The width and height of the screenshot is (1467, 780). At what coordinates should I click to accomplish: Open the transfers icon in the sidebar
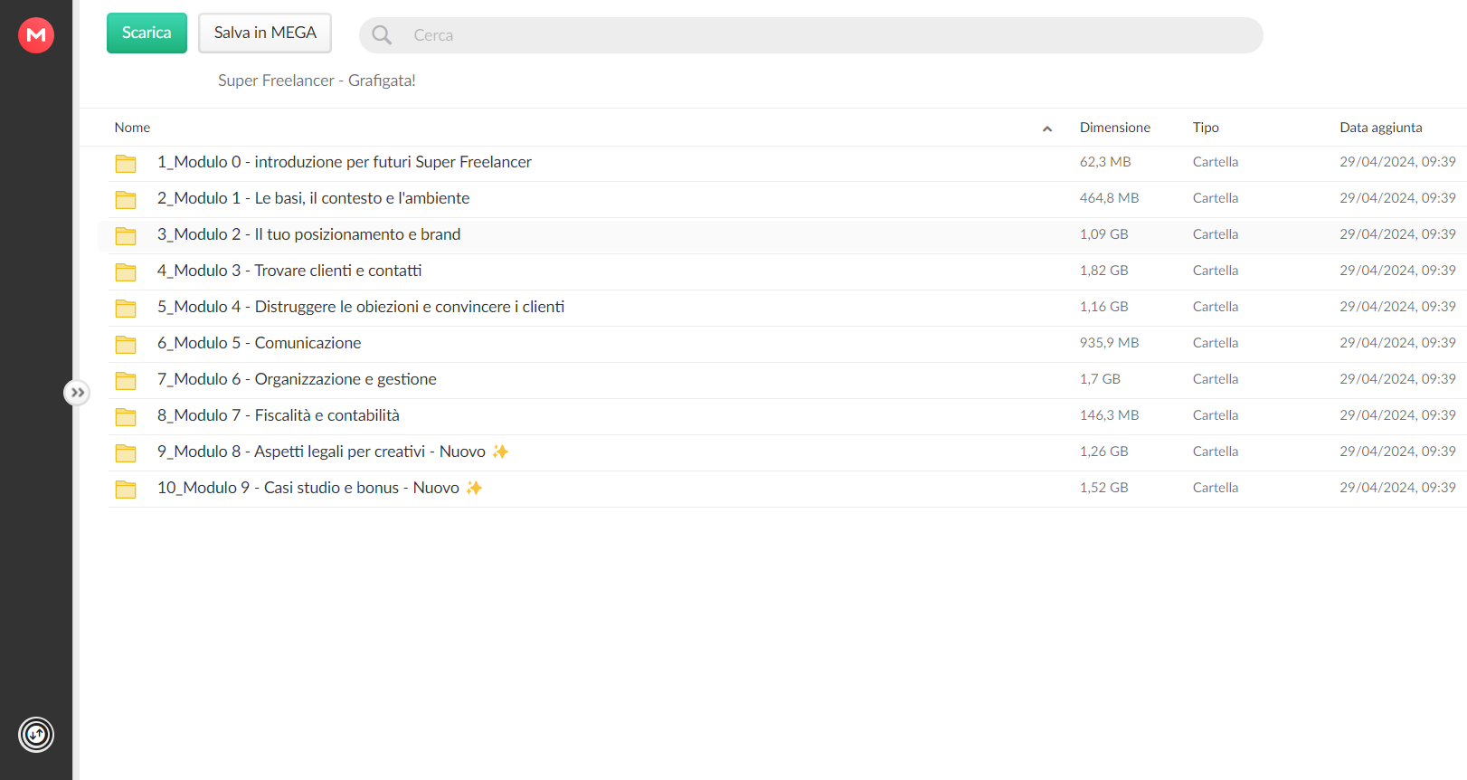click(36, 735)
